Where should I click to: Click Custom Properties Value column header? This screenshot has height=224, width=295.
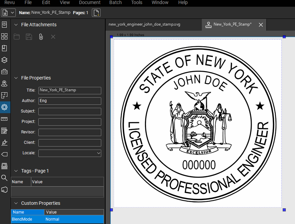(x=74, y=212)
